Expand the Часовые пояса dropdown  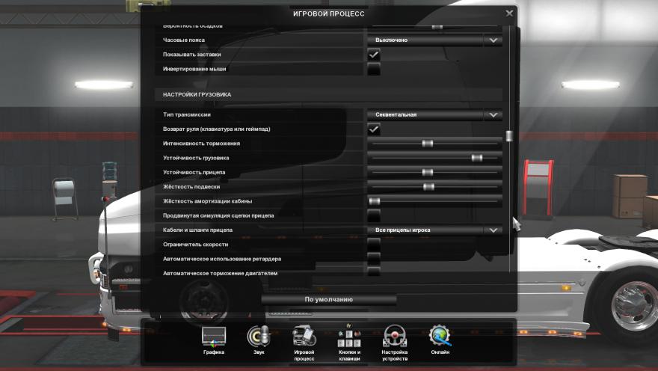tap(434, 40)
